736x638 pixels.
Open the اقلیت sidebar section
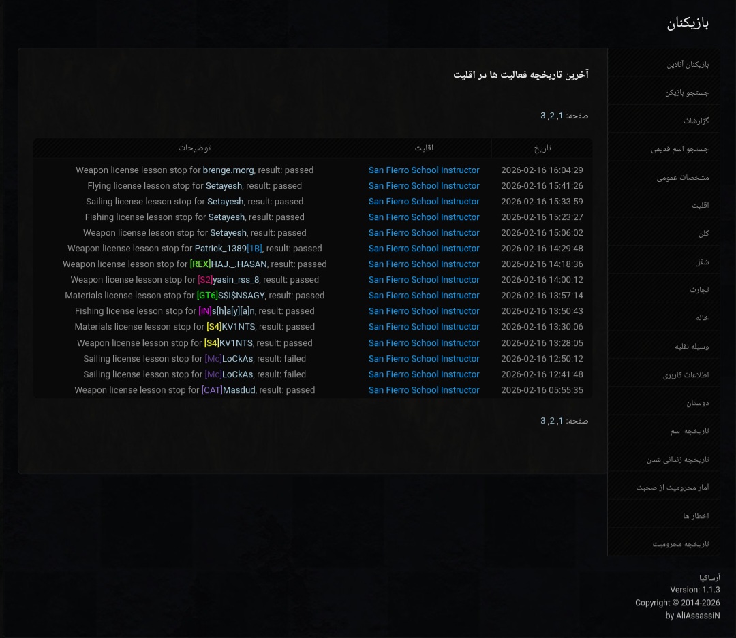point(664,204)
